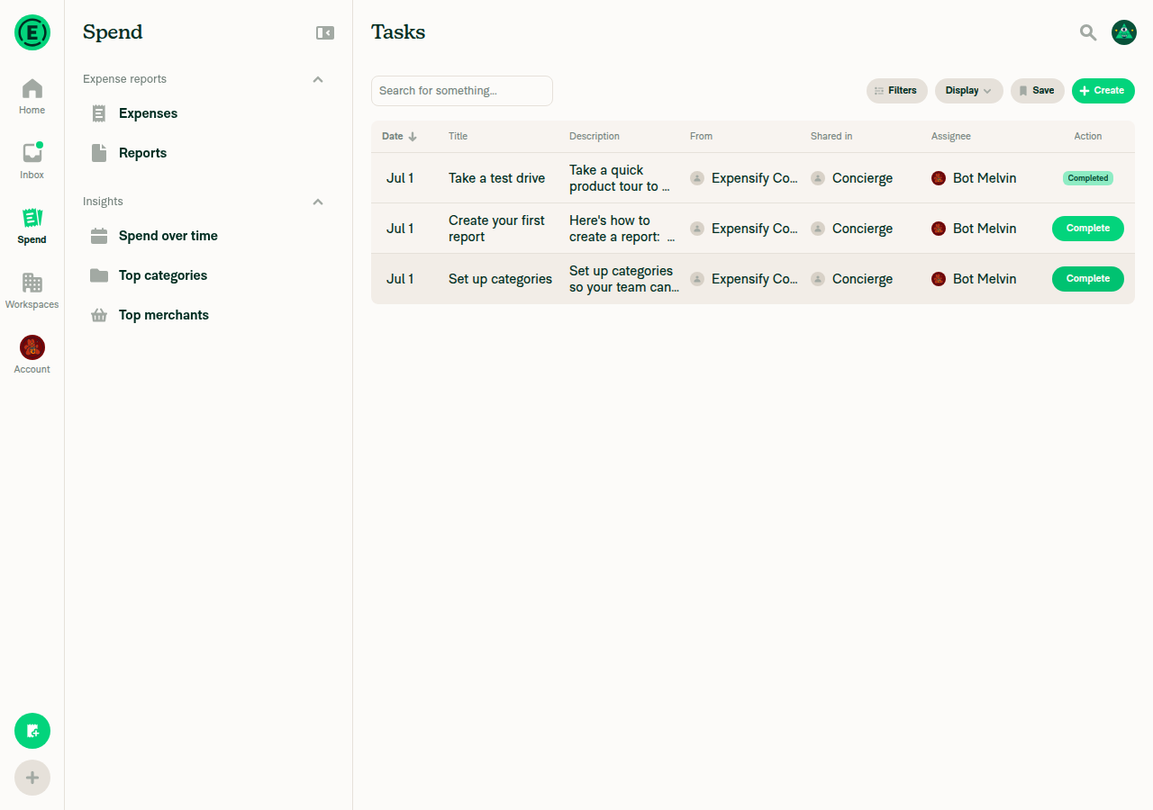The image size is (1153, 810).
Task: Click the Concierge avatar in Set up categories row
Action: pos(818,279)
